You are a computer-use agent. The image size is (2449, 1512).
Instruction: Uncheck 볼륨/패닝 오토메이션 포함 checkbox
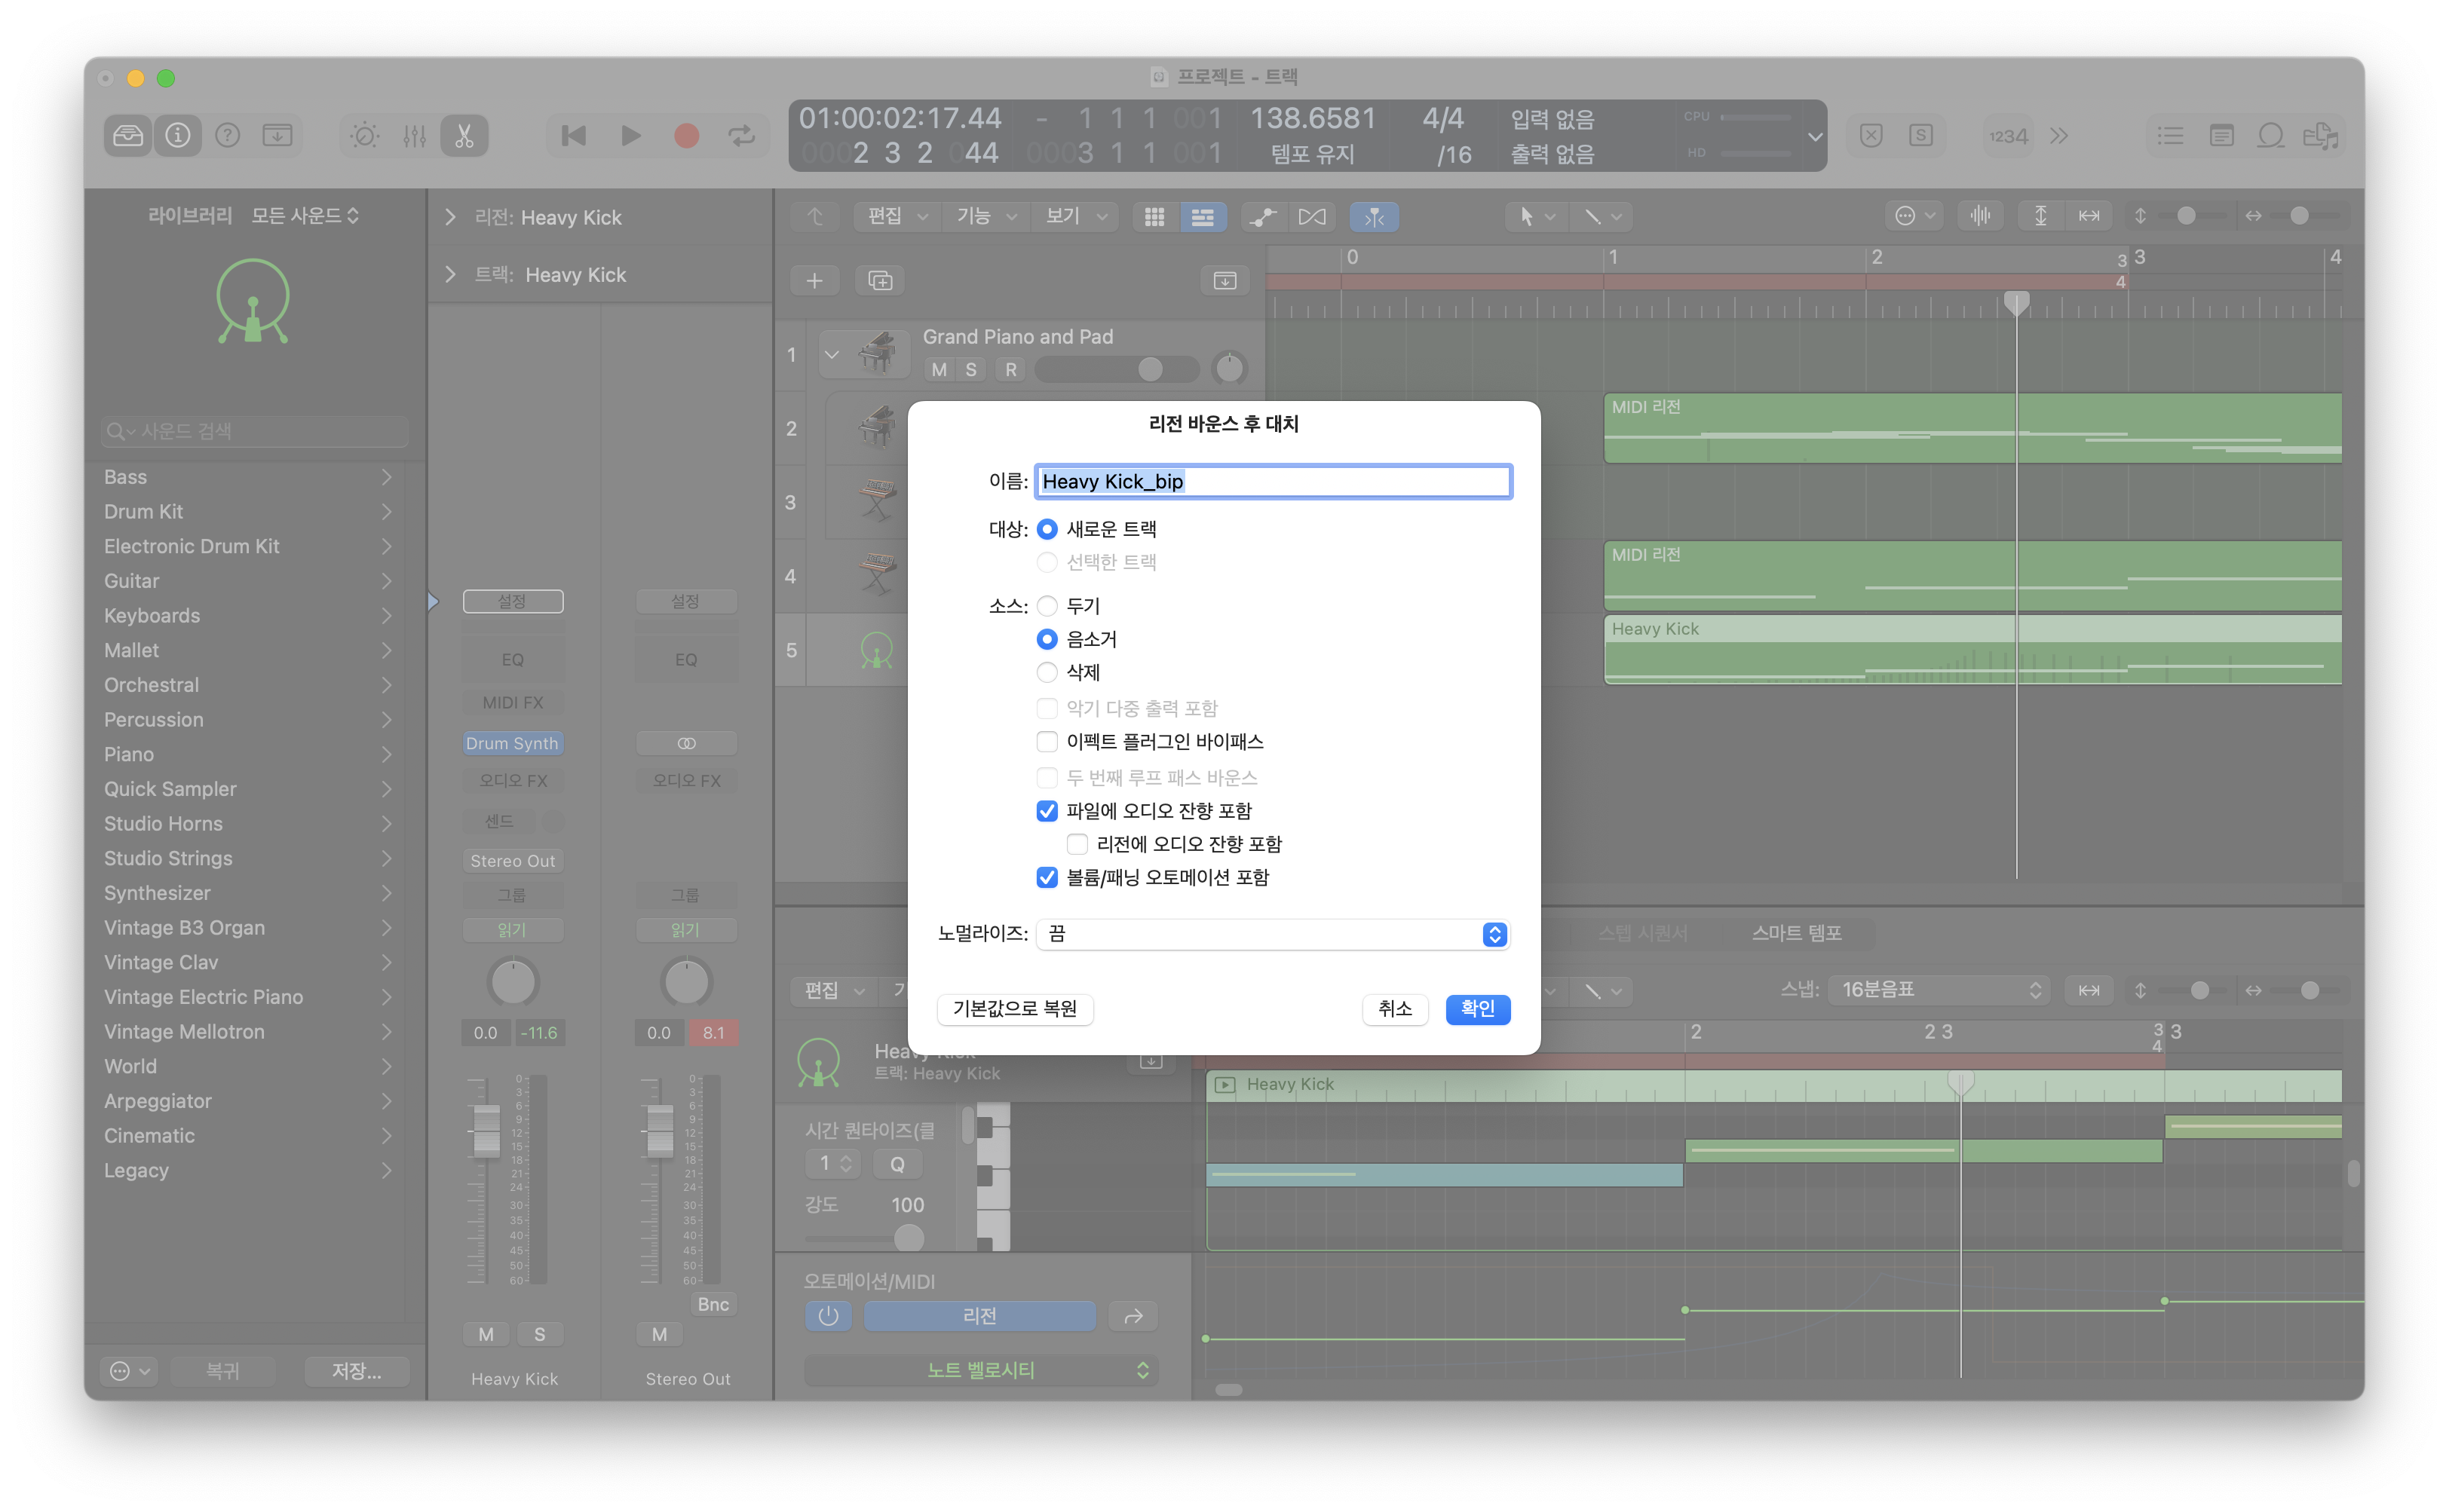1047,877
